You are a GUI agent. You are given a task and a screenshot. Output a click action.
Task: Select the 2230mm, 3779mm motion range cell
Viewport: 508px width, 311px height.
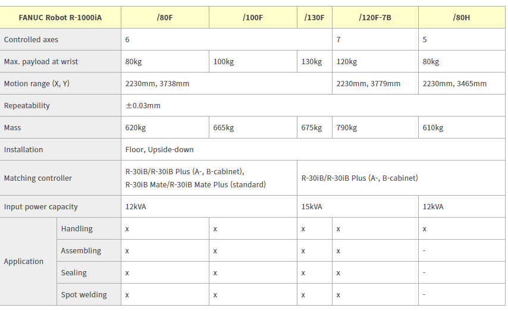coord(368,84)
